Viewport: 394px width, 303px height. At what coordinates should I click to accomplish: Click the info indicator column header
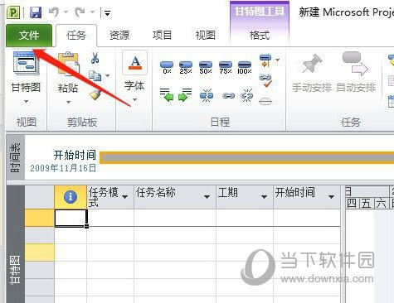pos(71,197)
